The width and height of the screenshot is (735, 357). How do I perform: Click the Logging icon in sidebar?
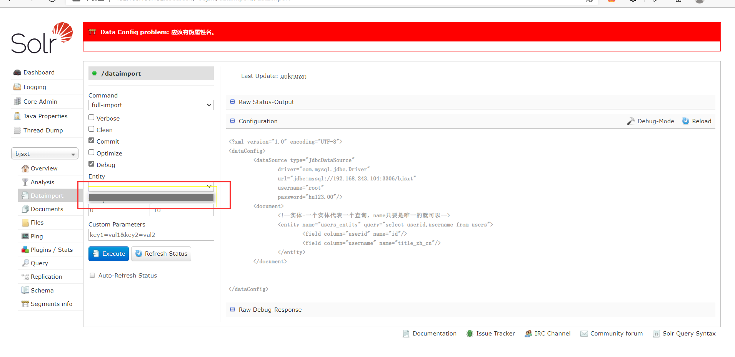point(17,87)
